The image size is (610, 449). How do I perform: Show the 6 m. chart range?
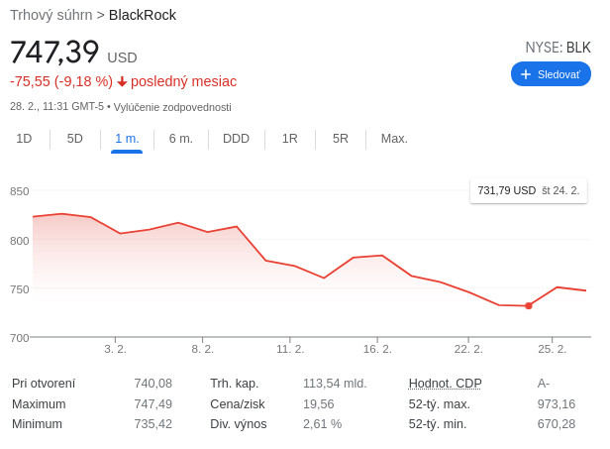point(181,139)
